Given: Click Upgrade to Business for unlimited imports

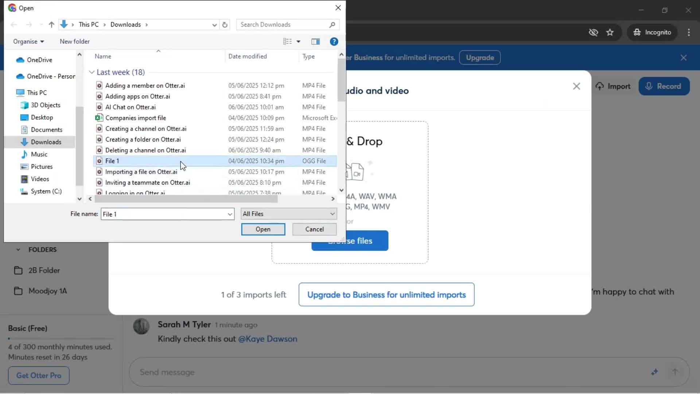Looking at the screenshot, I should tap(386, 295).
